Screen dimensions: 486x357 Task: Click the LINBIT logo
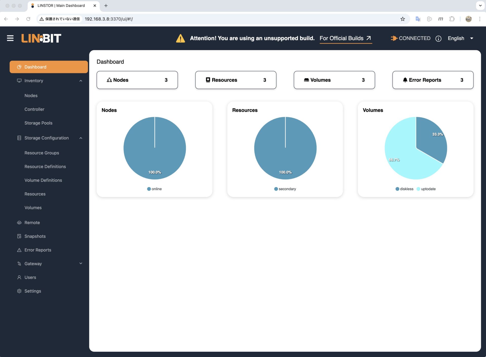tap(41, 38)
